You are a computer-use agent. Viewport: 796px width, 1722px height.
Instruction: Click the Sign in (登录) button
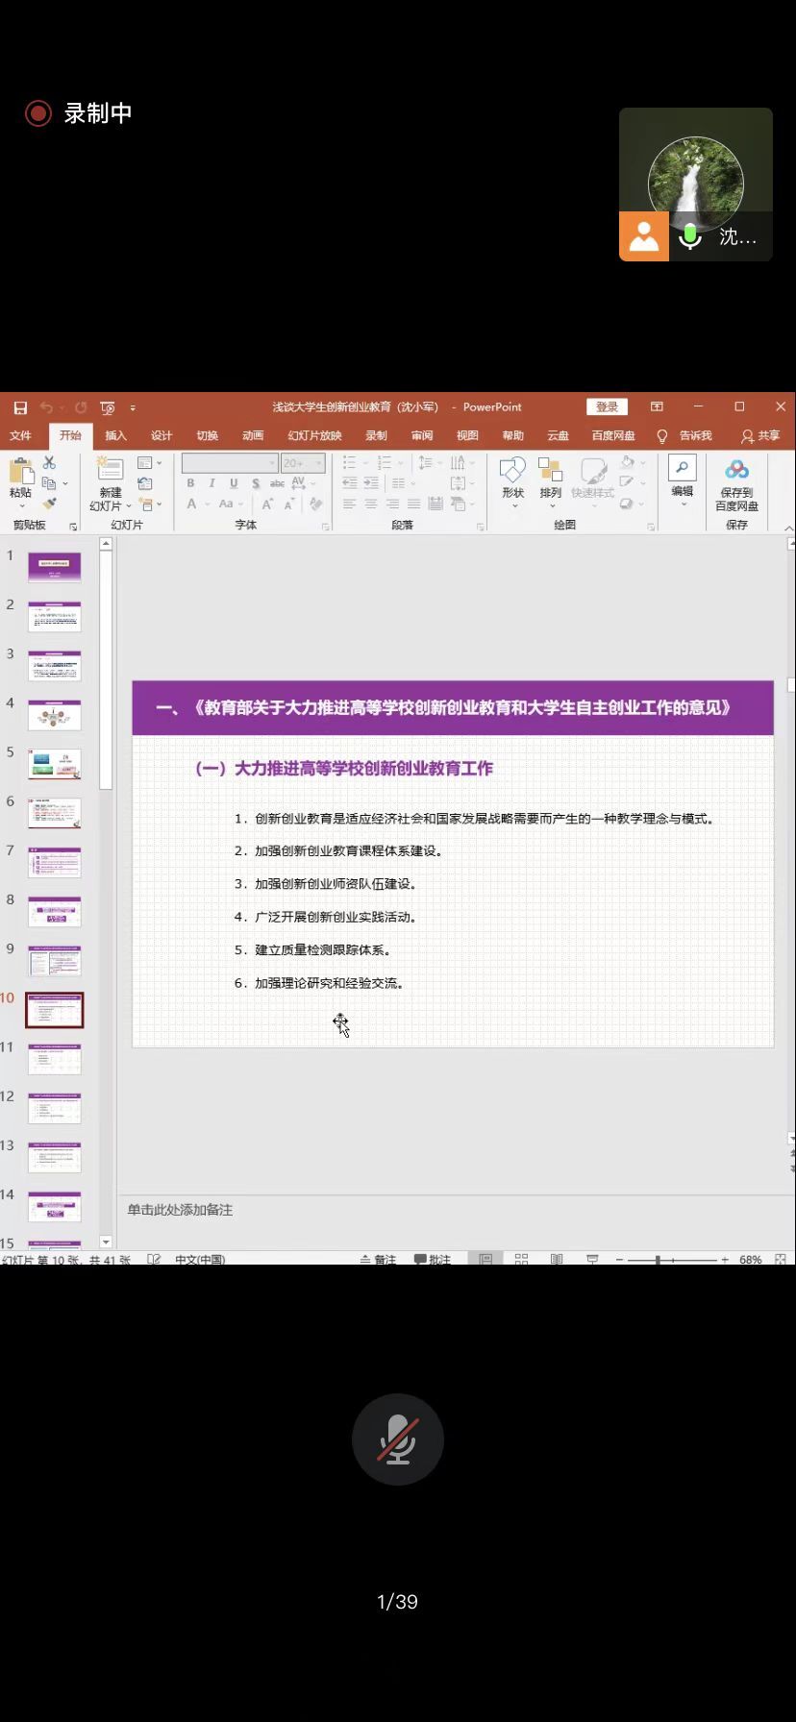coord(607,406)
